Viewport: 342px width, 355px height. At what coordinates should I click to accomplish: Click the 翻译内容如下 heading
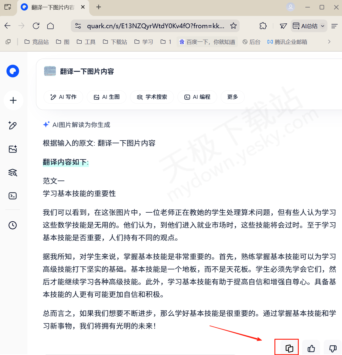pyautogui.click(x=66, y=162)
